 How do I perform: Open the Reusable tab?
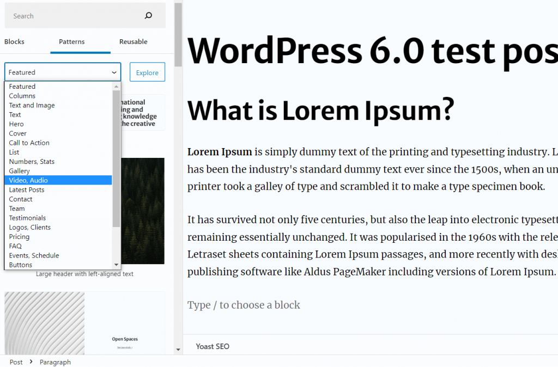coord(133,42)
